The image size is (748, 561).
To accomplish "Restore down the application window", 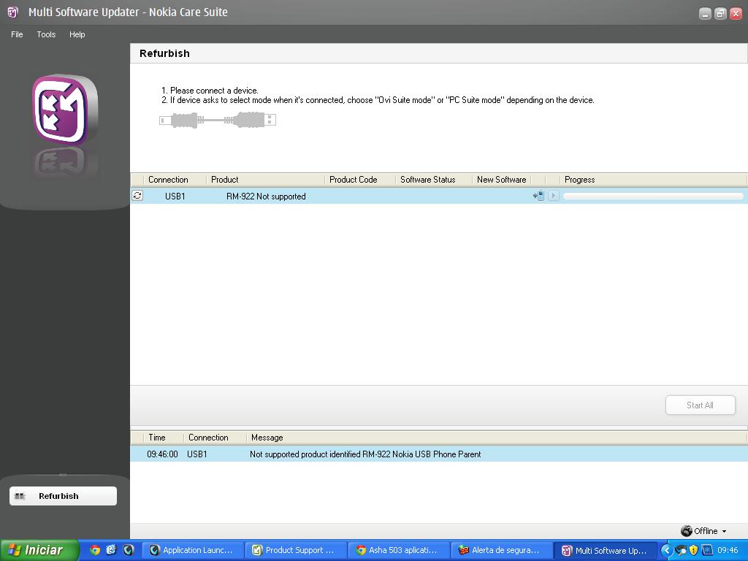I will pyautogui.click(x=720, y=13).
